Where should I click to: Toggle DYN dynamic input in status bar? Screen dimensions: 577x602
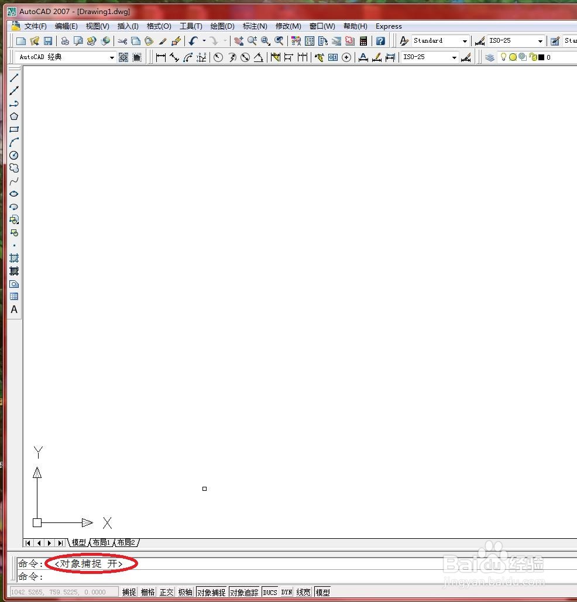tap(287, 592)
